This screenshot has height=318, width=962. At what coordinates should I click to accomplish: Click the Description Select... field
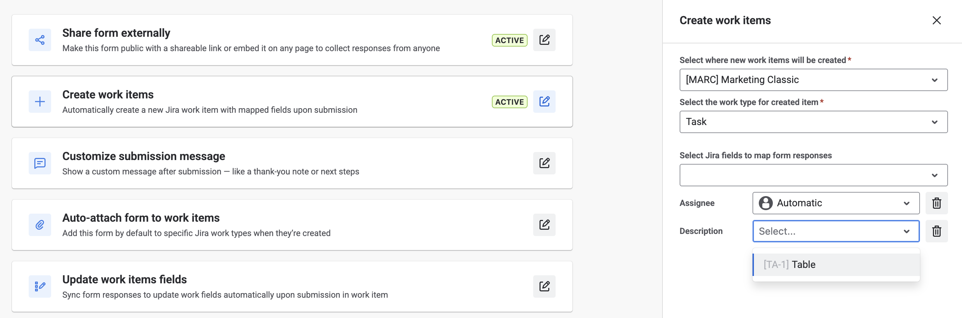pyautogui.click(x=836, y=231)
